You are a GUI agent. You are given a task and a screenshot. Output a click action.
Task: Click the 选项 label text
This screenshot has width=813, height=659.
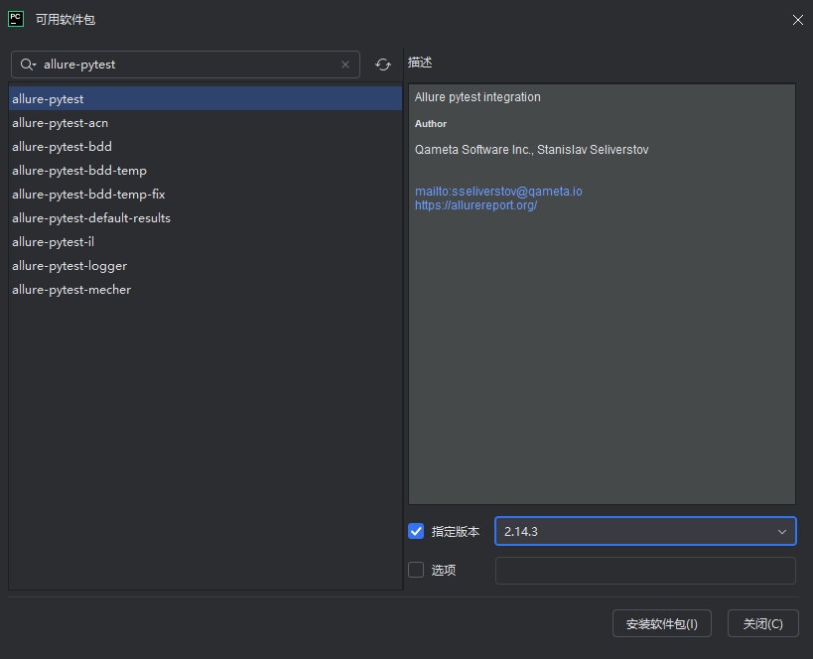pos(444,571)
